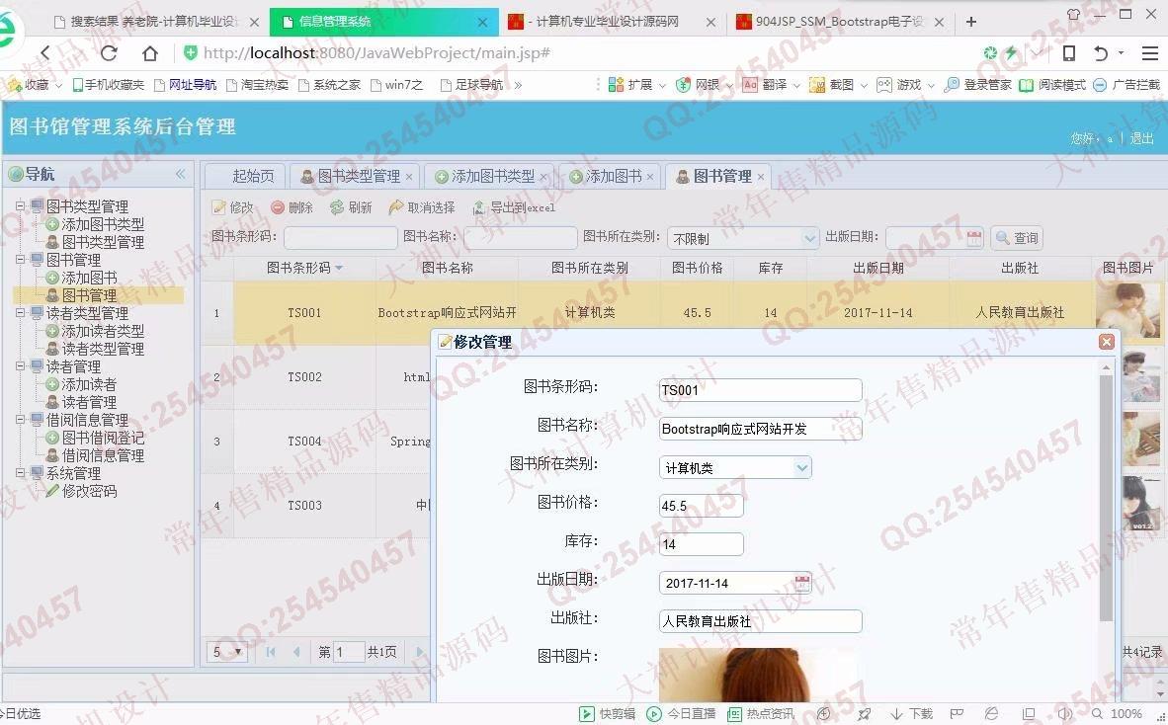Open 阅读模式 reading mode
1168x725 pixels.
(1051, 85)
